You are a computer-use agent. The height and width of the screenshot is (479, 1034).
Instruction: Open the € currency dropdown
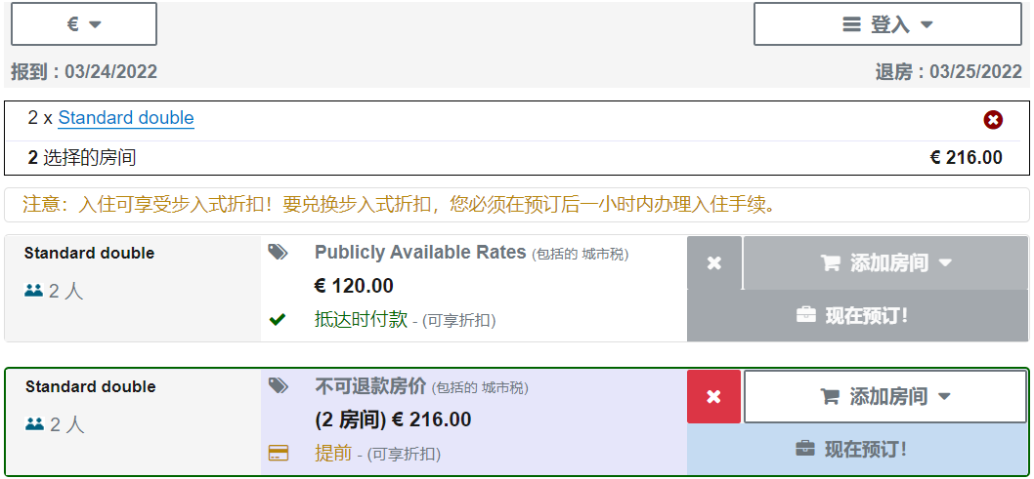[x=84, y=24]
